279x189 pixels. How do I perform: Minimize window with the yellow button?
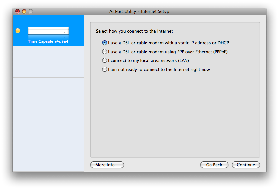point(24,11)
